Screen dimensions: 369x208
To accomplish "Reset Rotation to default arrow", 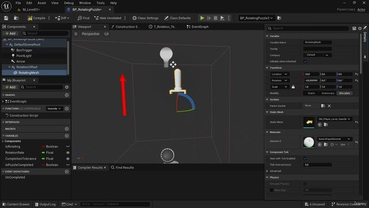I will coord(356,81).
